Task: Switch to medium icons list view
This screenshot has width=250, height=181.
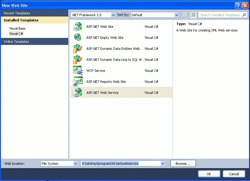Action: [193, 15]
